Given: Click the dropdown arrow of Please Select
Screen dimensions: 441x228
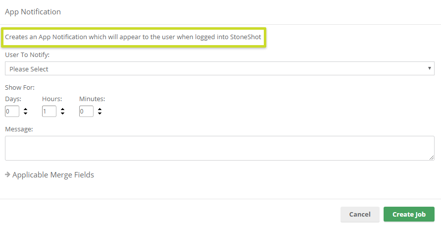Looking at the screenshot, I should (x=430, y=68).
